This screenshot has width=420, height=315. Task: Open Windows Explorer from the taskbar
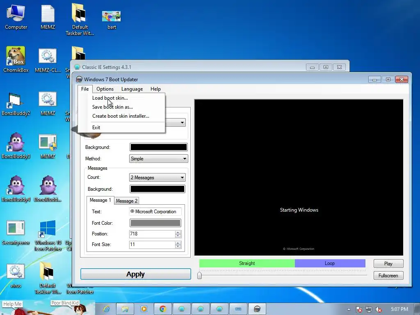click(125, 309)
